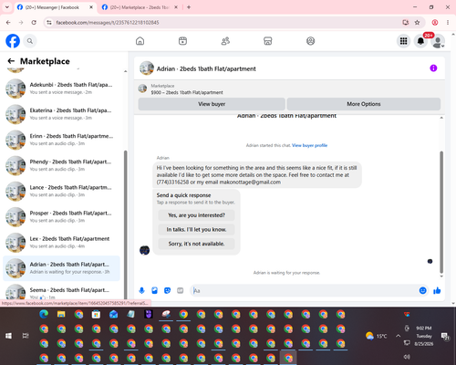This screenshot has width=456, height=365.
Task: Open the tab search chevron dropdown
Action: coord(7,7)
